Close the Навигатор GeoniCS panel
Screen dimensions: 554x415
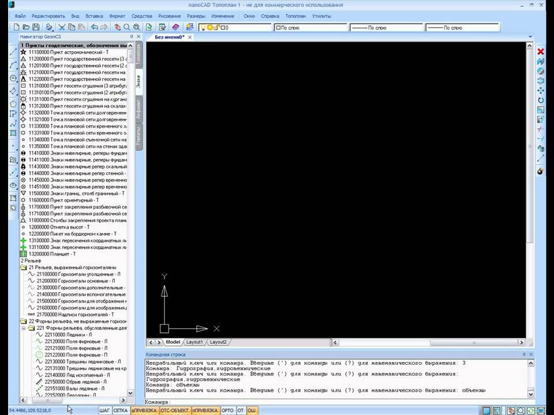click(138, 37)
